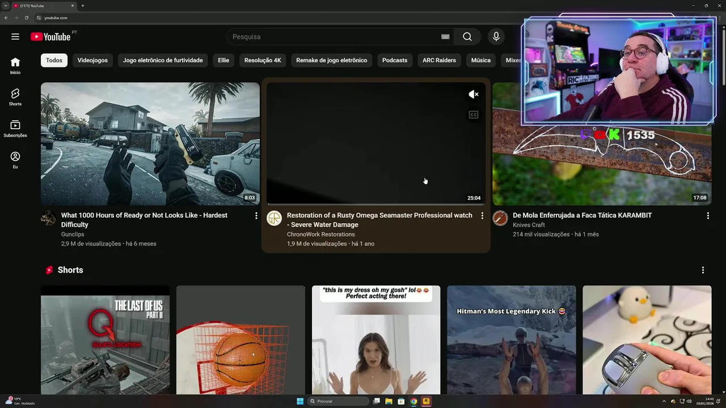Open options for Omega Seamaster restoration video
The image size is (726, 408).
tap(482, 216)
